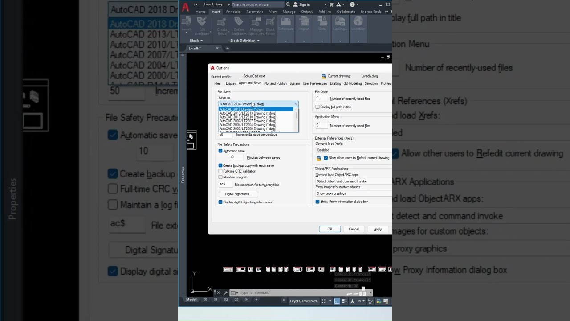Viewport: 570px width, 321px height.
Task: Click OK in the Options dialog
Action: click(x=330, y=229)
